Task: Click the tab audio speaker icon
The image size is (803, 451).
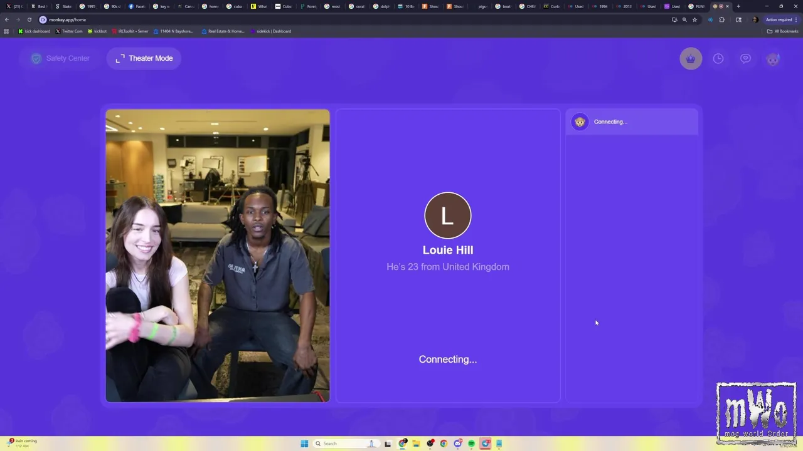Action: coord(710,19)
